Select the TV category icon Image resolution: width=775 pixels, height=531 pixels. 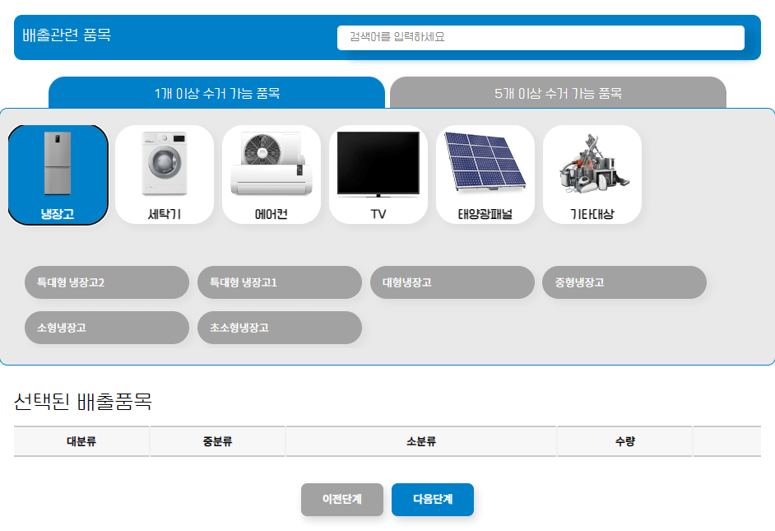pos(378,173)
